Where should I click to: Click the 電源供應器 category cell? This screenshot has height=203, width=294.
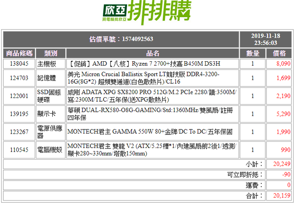[51, 132]
